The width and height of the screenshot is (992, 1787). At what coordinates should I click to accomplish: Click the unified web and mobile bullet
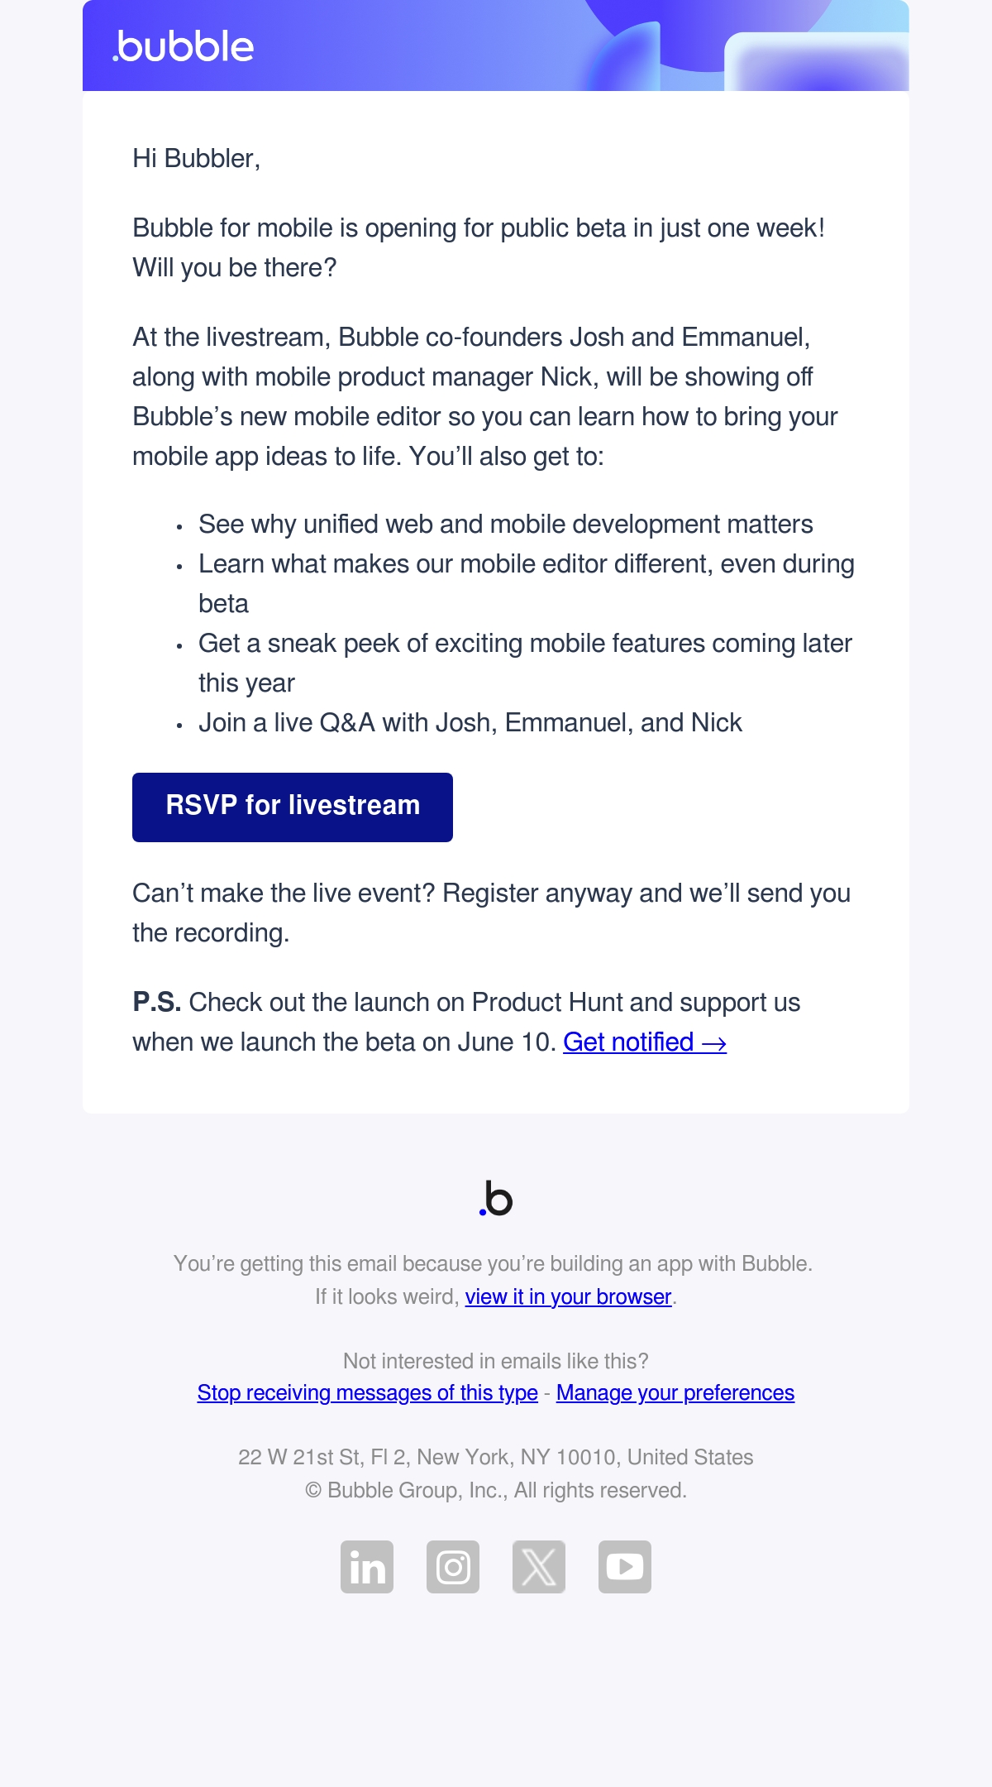506,525
